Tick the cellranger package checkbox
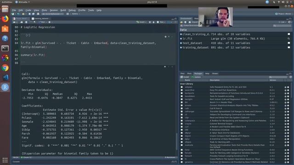 coord(181,111)
